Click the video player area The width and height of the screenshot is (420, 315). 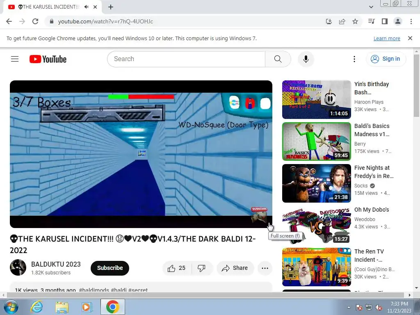[x=141, y=154]
